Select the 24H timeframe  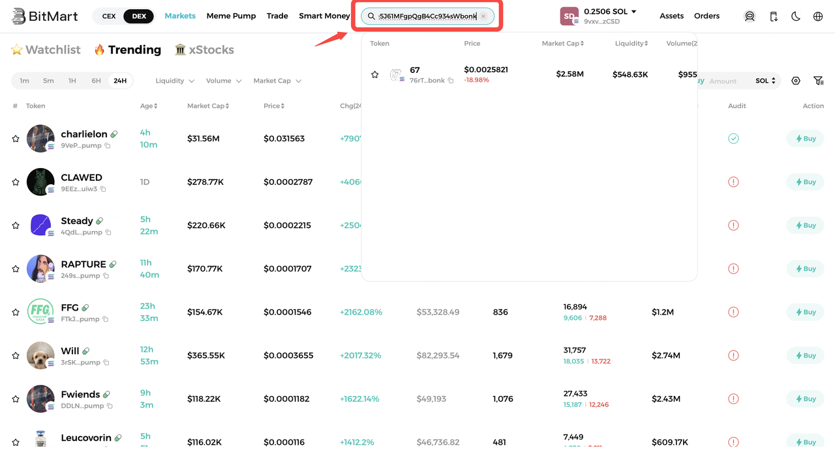120,81
